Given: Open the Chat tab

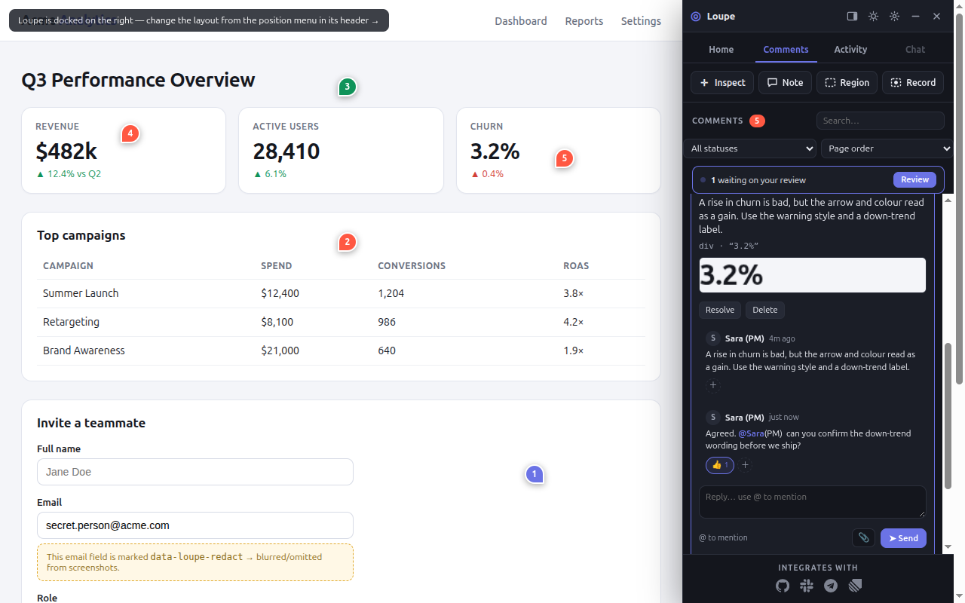Looking at the screenshot, I should pyautogui.click(x=915, y=49).
